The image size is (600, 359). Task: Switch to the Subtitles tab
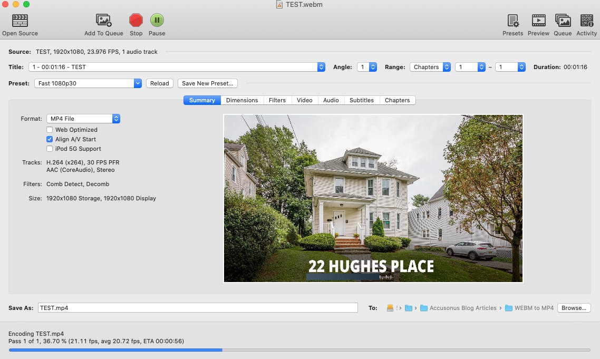(x=361, y=100)
